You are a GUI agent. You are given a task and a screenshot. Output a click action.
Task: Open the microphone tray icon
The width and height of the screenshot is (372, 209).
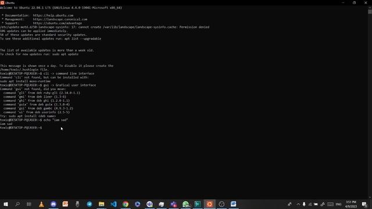coord(304,204)
